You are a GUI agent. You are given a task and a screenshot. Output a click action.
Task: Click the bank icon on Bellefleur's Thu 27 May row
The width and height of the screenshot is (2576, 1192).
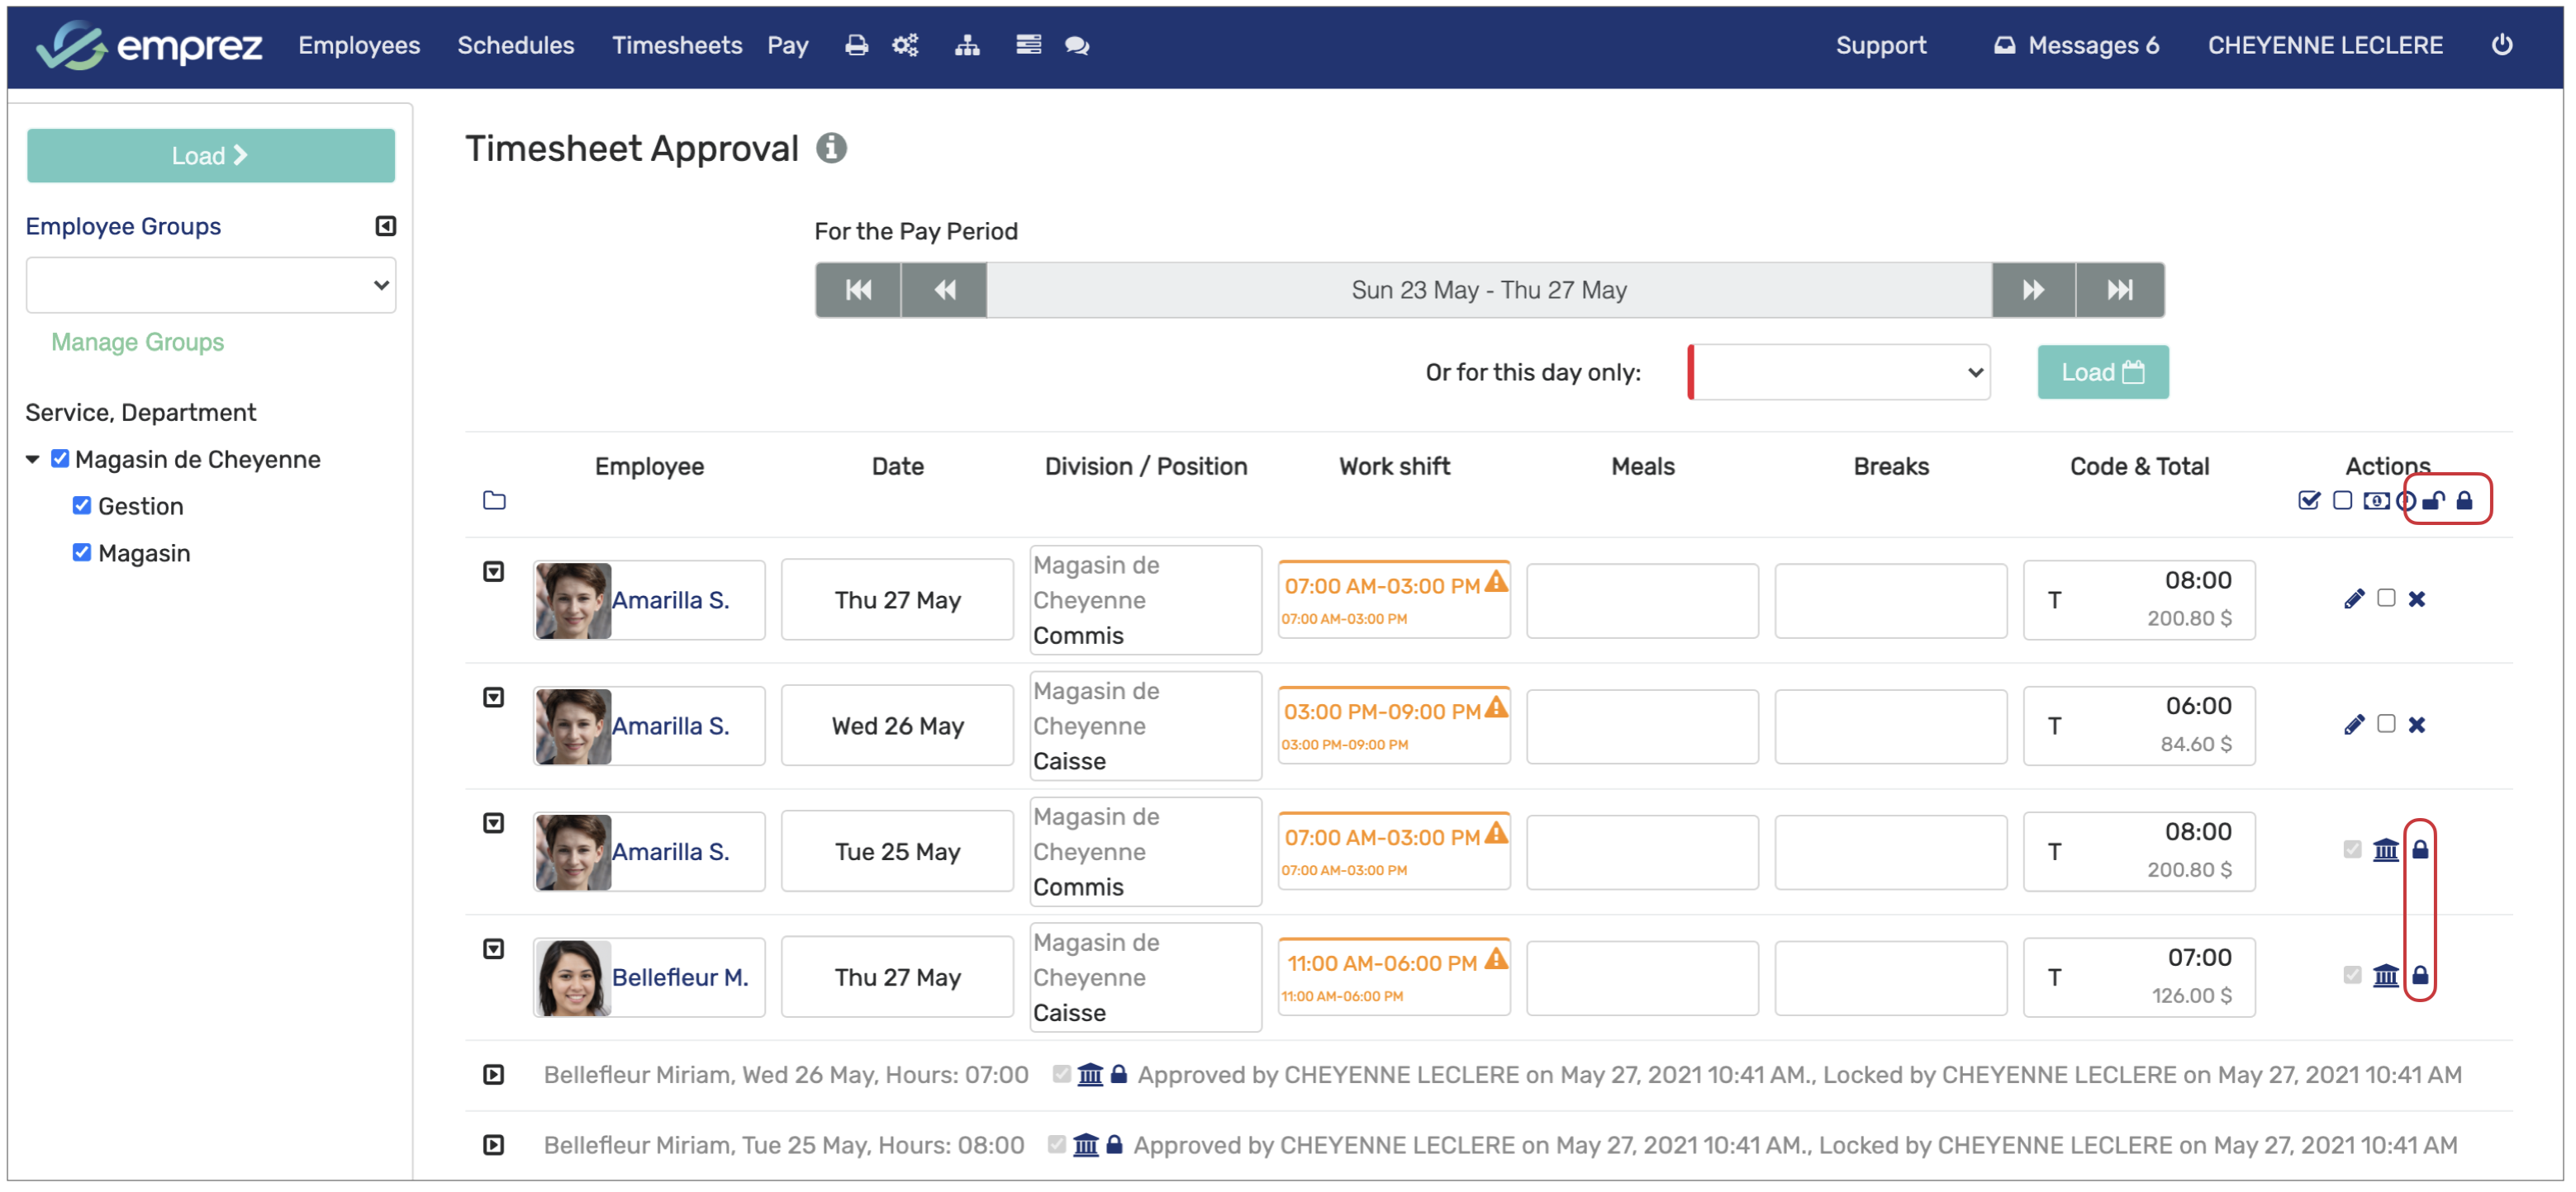click(x=2385, y=975)
